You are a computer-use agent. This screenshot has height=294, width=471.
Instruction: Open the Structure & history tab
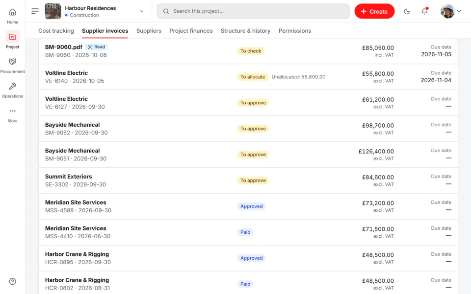click(x=245, y=31)
